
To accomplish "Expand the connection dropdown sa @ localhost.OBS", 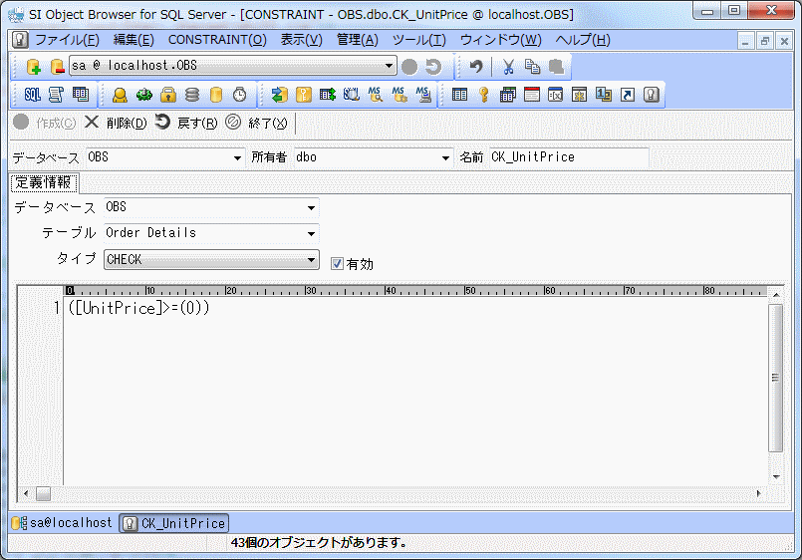I will (390, 67).
